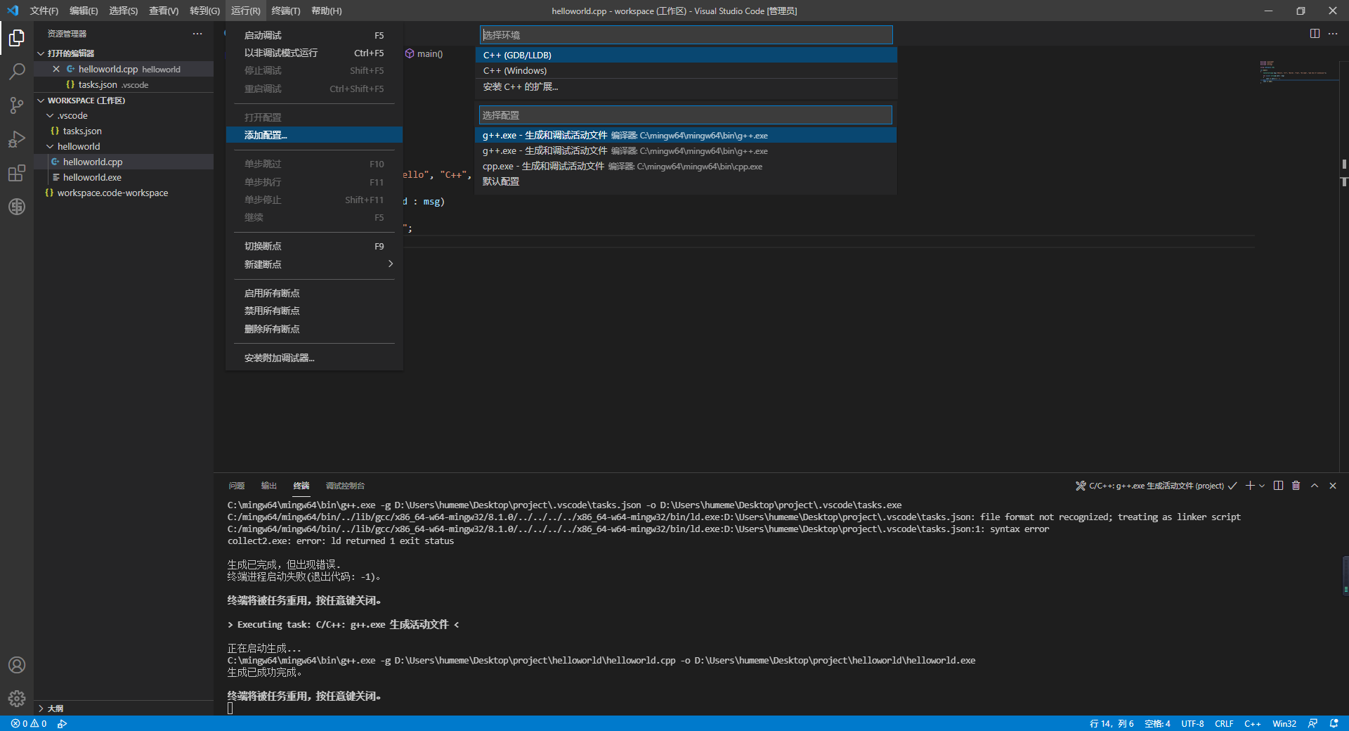The width and height of the screenshot is (1349, 731).
Task: Click errors and warnings count in status bar
Action: 29,723
